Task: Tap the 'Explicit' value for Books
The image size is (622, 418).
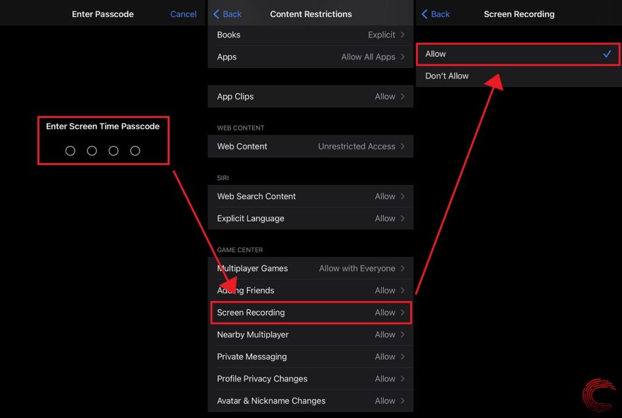Action: (381, 35)
